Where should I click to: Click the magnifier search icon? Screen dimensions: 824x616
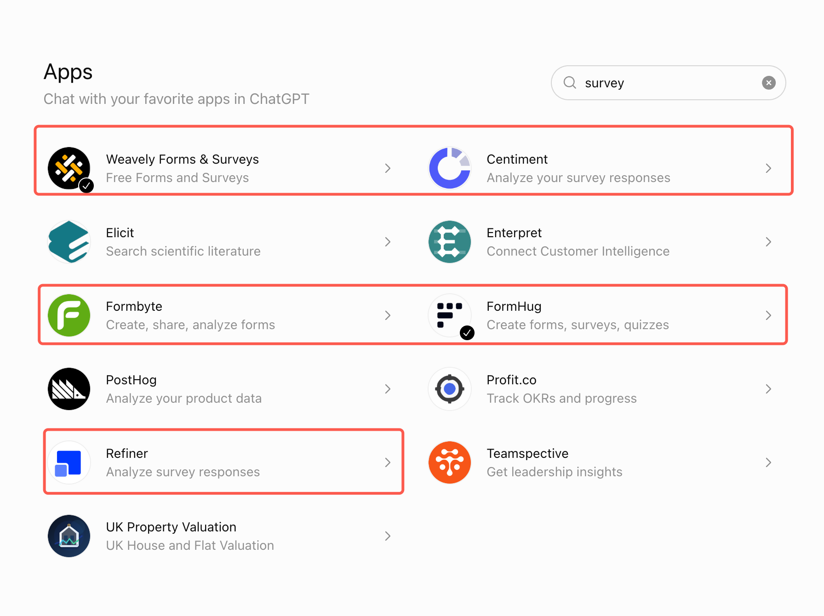click(x=570, y=82)
